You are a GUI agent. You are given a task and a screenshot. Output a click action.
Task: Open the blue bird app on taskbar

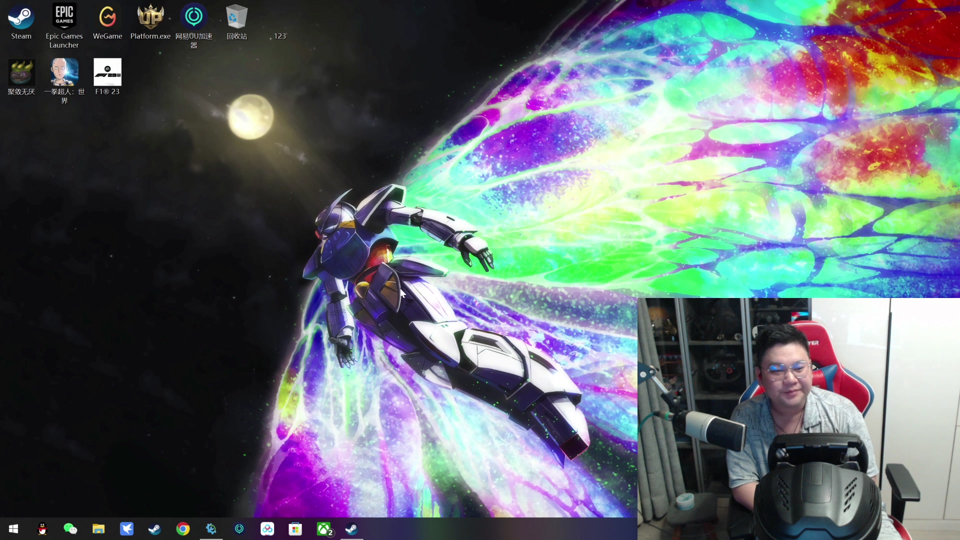pyautogui.click(x=126, y=529)
